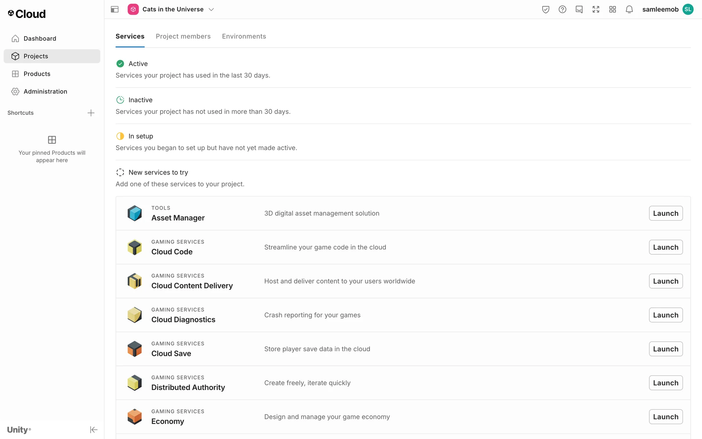This screenshot has height=439, width=702.
Task: Open the apps grid icon
Action: pos(613,10)
